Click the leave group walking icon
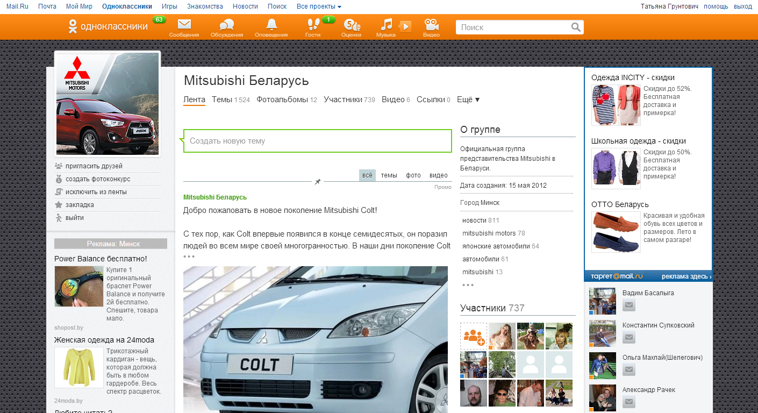The width and height of the screenshot is (758, 413). click(x=59, y=218)
